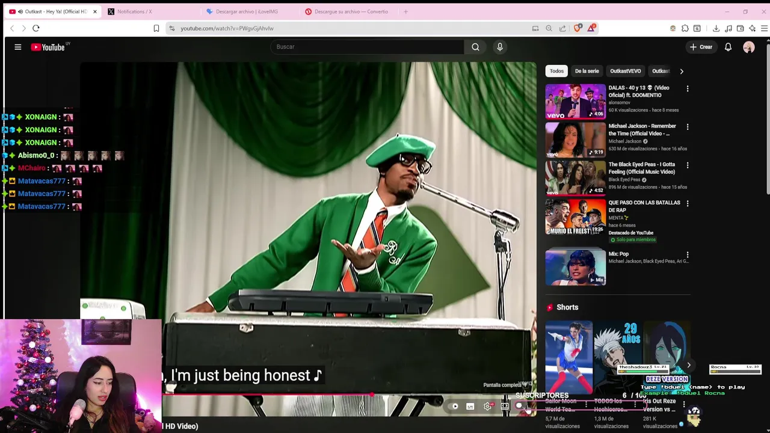
Task: Click the share icon in the address bar
Action: point(562,28)
